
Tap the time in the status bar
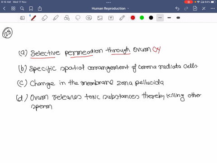6,2
